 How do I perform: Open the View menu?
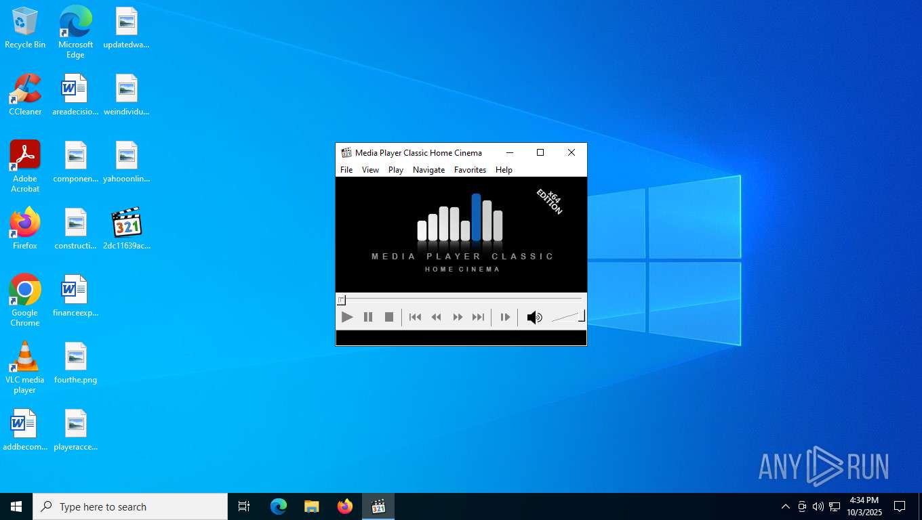click(370, 170)
